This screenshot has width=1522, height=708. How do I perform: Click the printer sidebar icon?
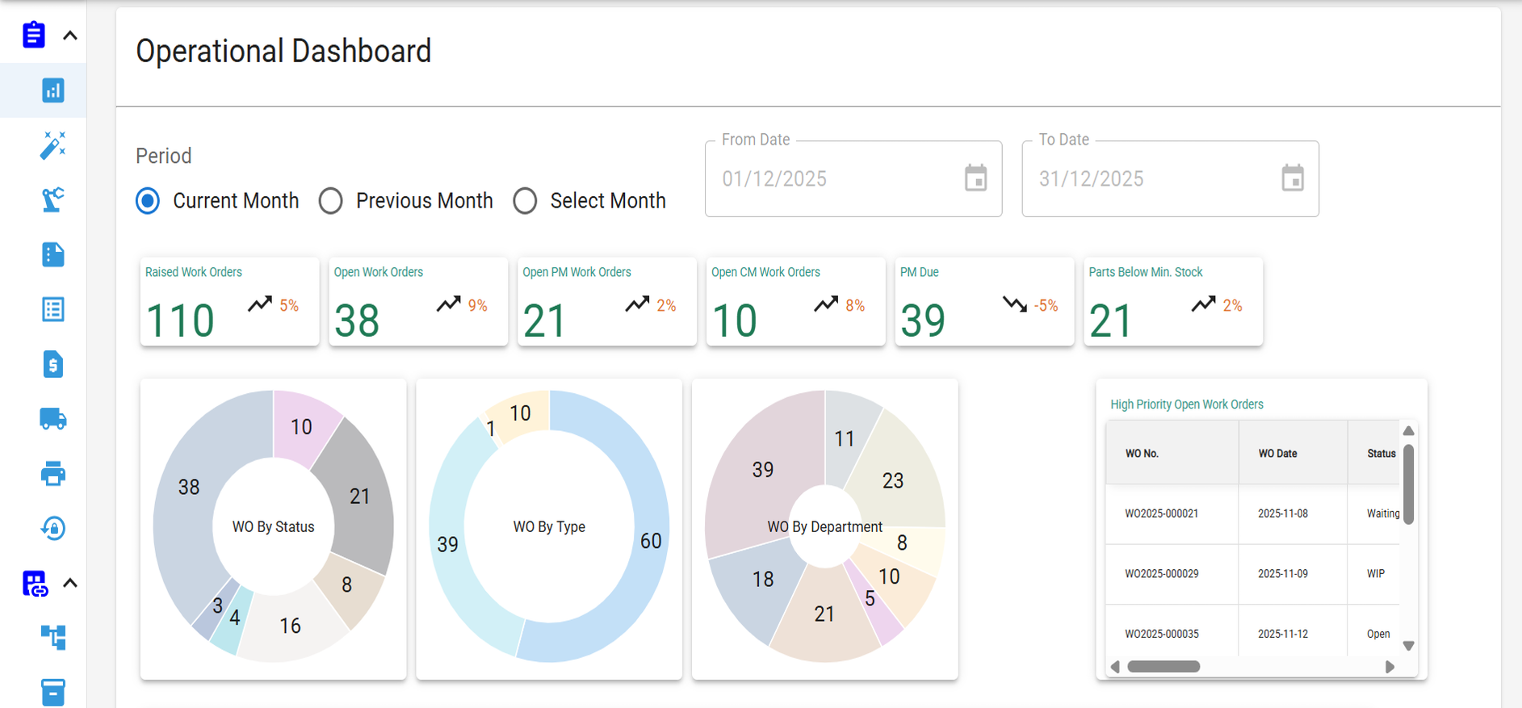pos(53,474)
